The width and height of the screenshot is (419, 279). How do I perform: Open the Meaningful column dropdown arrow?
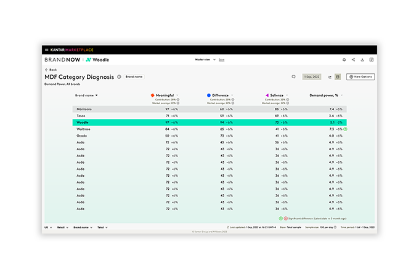(x=177, y=95)
